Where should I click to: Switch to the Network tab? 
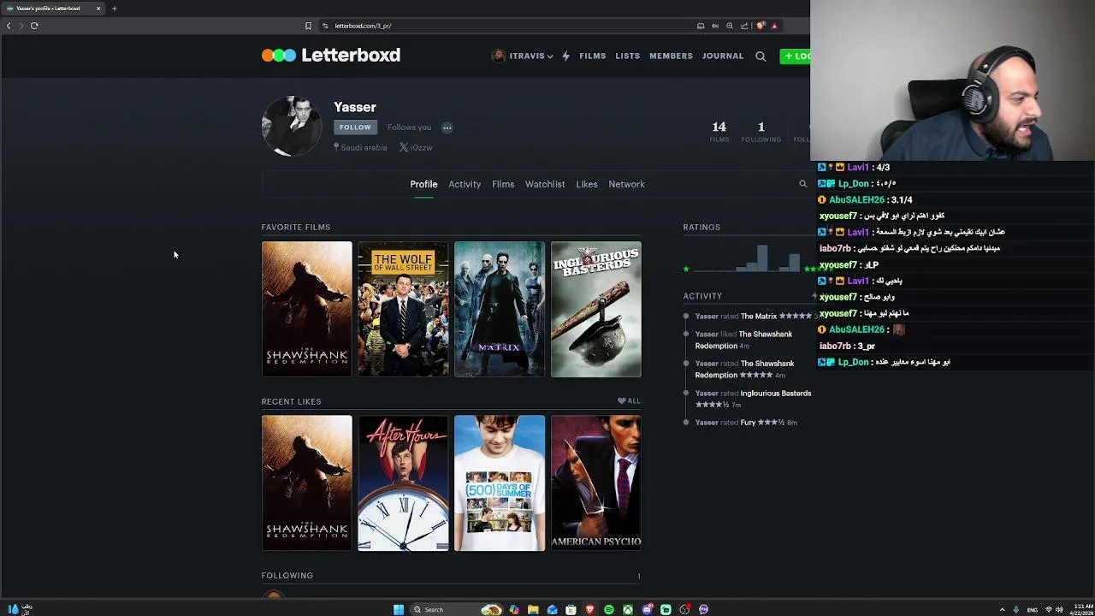pyautogui.click(x=626, y=184)
